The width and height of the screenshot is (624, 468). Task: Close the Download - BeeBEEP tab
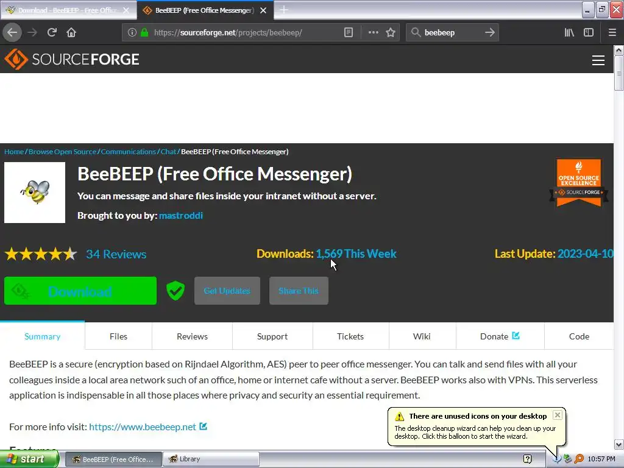[126, 10]
